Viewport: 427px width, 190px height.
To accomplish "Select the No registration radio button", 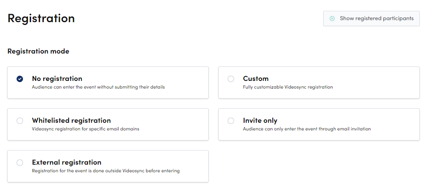I will [x=20, y=79].
